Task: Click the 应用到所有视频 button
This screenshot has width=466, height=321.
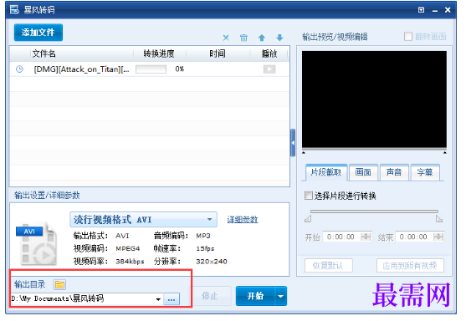Action: 410,266
